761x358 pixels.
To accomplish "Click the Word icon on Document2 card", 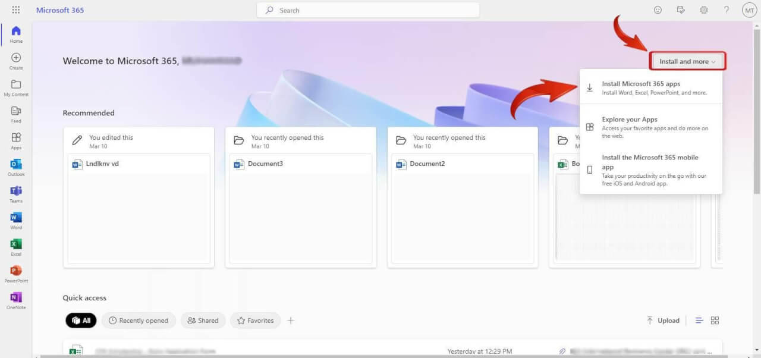I will click(x=401, y=164).
